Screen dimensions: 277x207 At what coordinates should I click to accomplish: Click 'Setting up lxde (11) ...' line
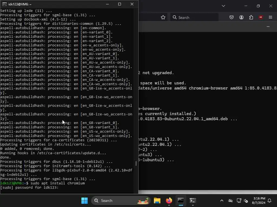coord(26,11)
